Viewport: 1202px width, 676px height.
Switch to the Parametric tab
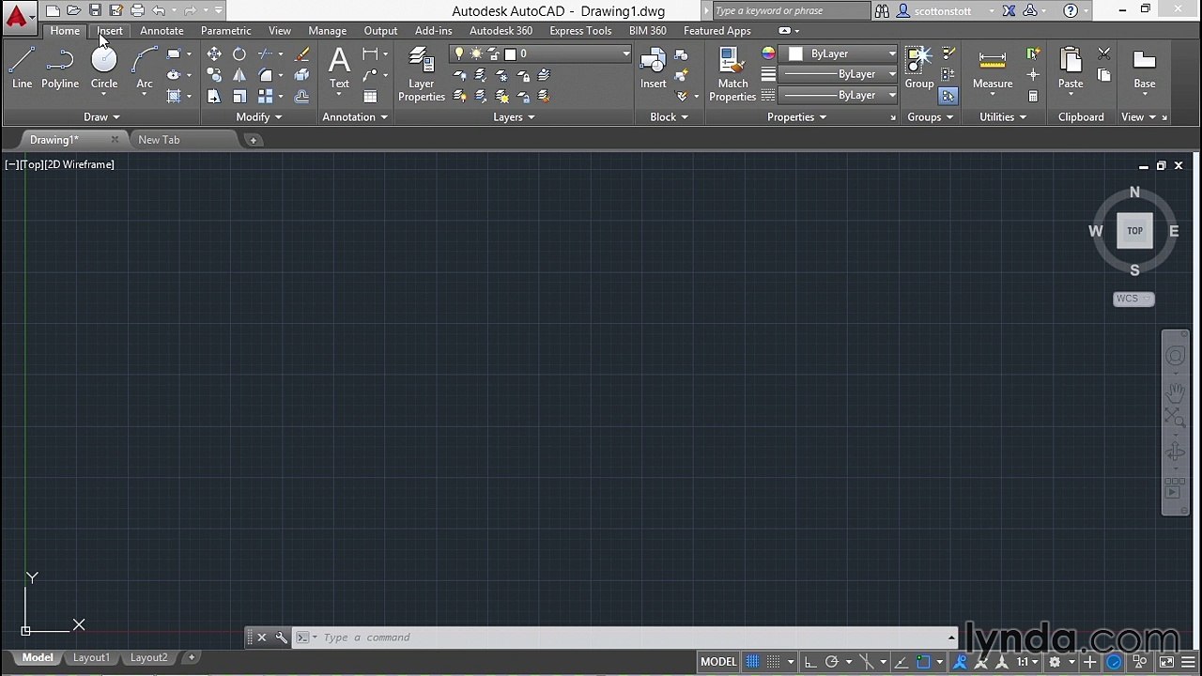pyautogui.click(x=225, y=31)
